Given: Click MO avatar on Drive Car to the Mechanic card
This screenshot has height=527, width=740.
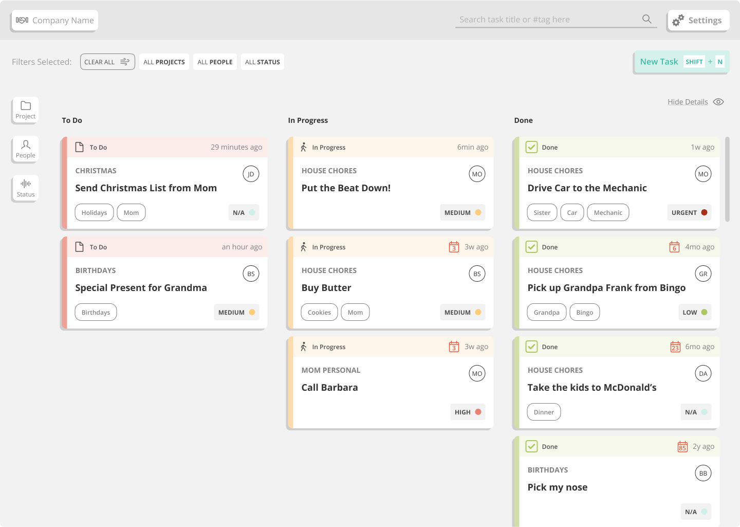Looking at the screenshot, I should click(x=703, y=174).
